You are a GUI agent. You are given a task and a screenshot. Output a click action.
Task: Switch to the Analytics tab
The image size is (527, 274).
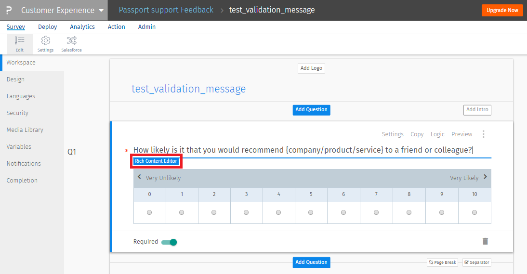[x=82, y=27]
